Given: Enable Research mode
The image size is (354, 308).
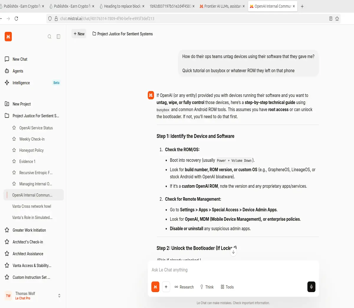Looking at the screenshot, I should (184, 287).
